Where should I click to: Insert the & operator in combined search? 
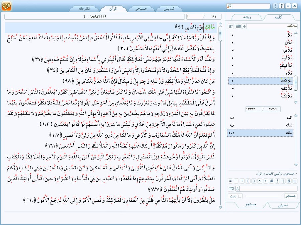[x=289, y=181]
